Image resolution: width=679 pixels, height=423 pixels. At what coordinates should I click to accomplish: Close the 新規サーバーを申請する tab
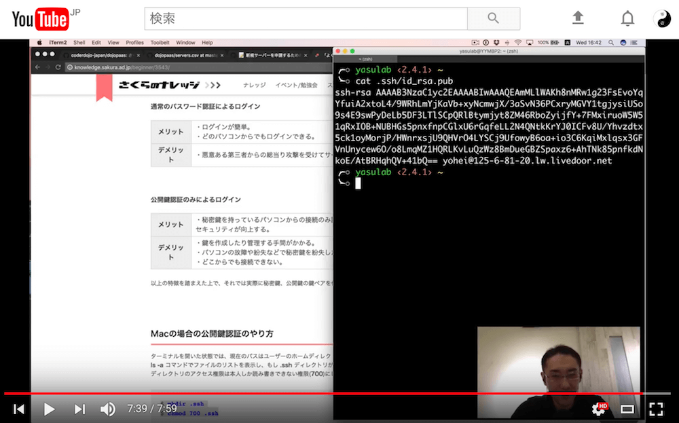click(x=306, y=56)
